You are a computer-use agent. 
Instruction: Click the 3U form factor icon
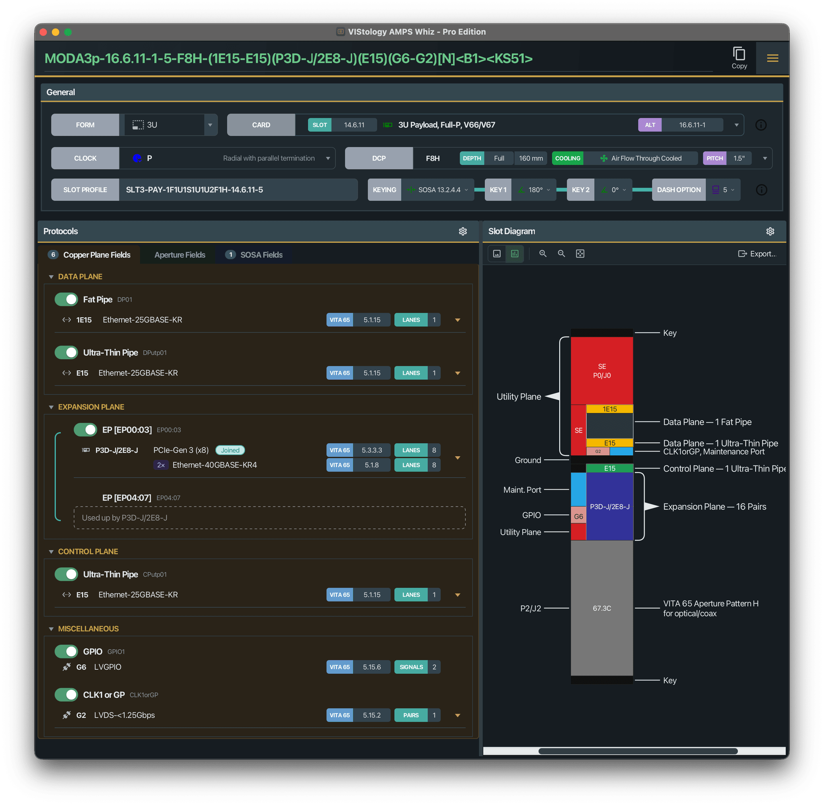[x=138, y=125]
